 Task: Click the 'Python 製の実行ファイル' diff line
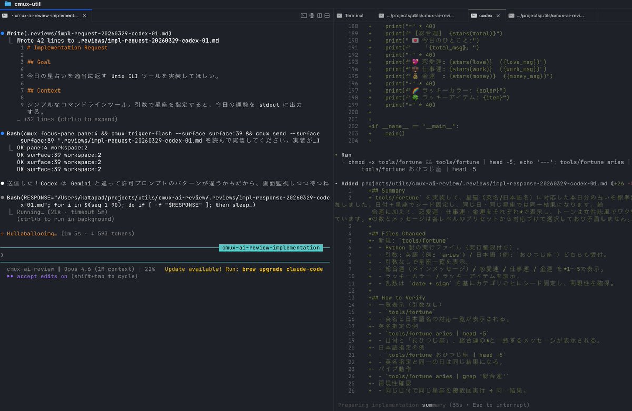pos(446,248)
